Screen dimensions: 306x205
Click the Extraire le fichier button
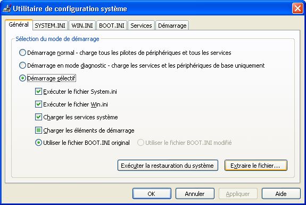point(255,166)
